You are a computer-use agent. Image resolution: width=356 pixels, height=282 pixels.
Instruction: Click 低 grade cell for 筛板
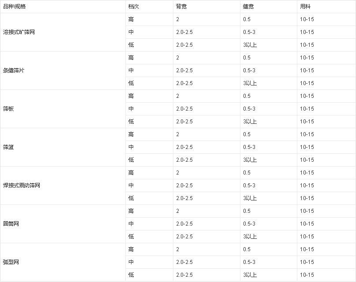coord(131,122)
